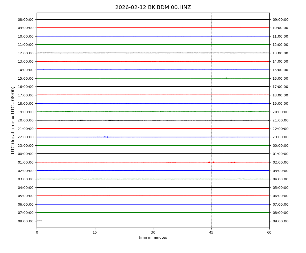Click the left-axis 17:00:00 UTC label
Viewport: 306px width, 253px height.
[26, 95]
